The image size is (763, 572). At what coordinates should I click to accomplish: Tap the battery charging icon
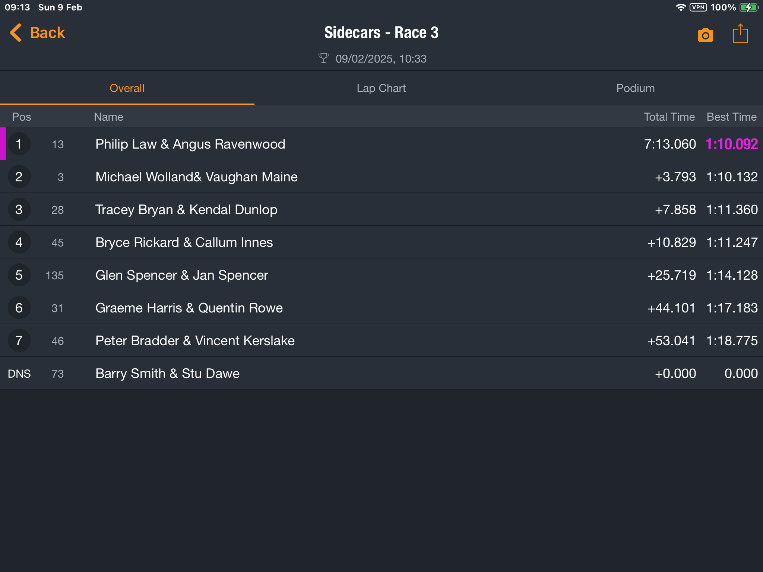click(749, 7)
